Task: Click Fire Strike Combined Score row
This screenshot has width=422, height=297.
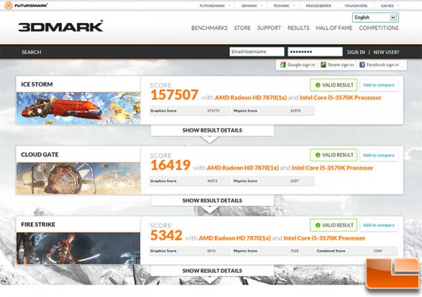Action: pos(357,251)
